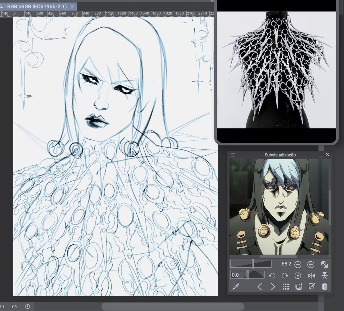Rotate the sub view image right
Screen dimensions: 344x311
tap(285, 275)
